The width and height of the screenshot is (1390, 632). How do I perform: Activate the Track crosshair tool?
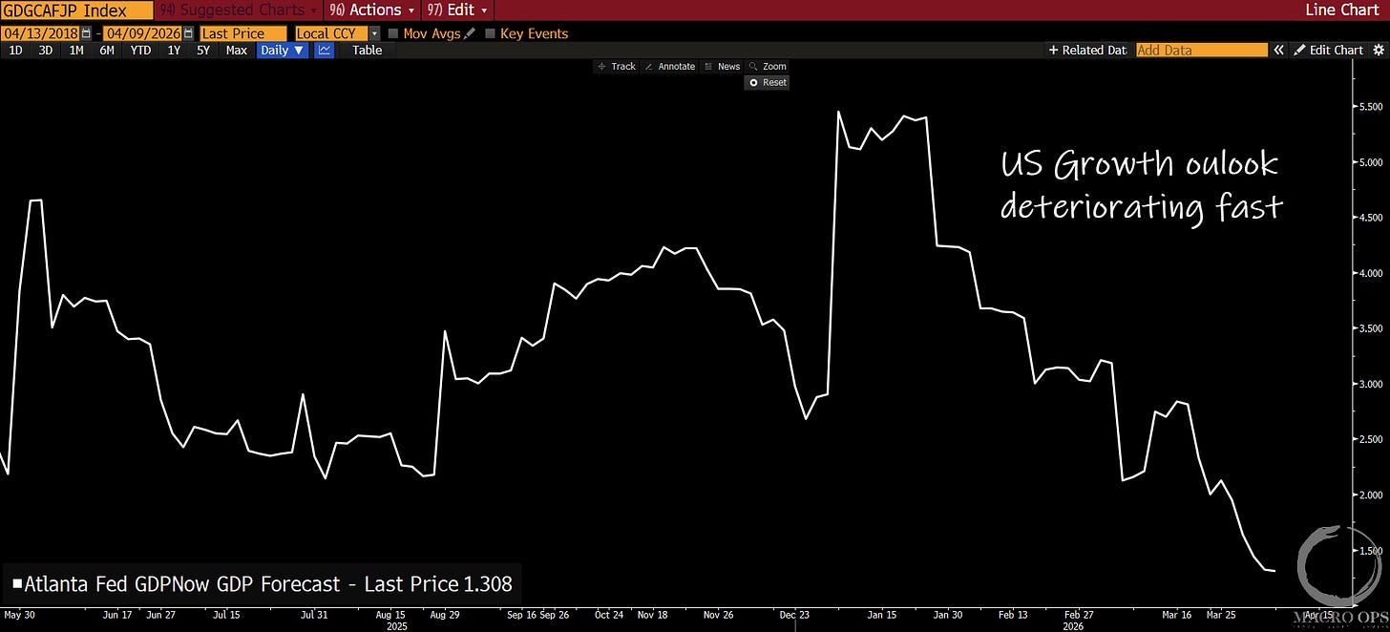pos(617,67)
